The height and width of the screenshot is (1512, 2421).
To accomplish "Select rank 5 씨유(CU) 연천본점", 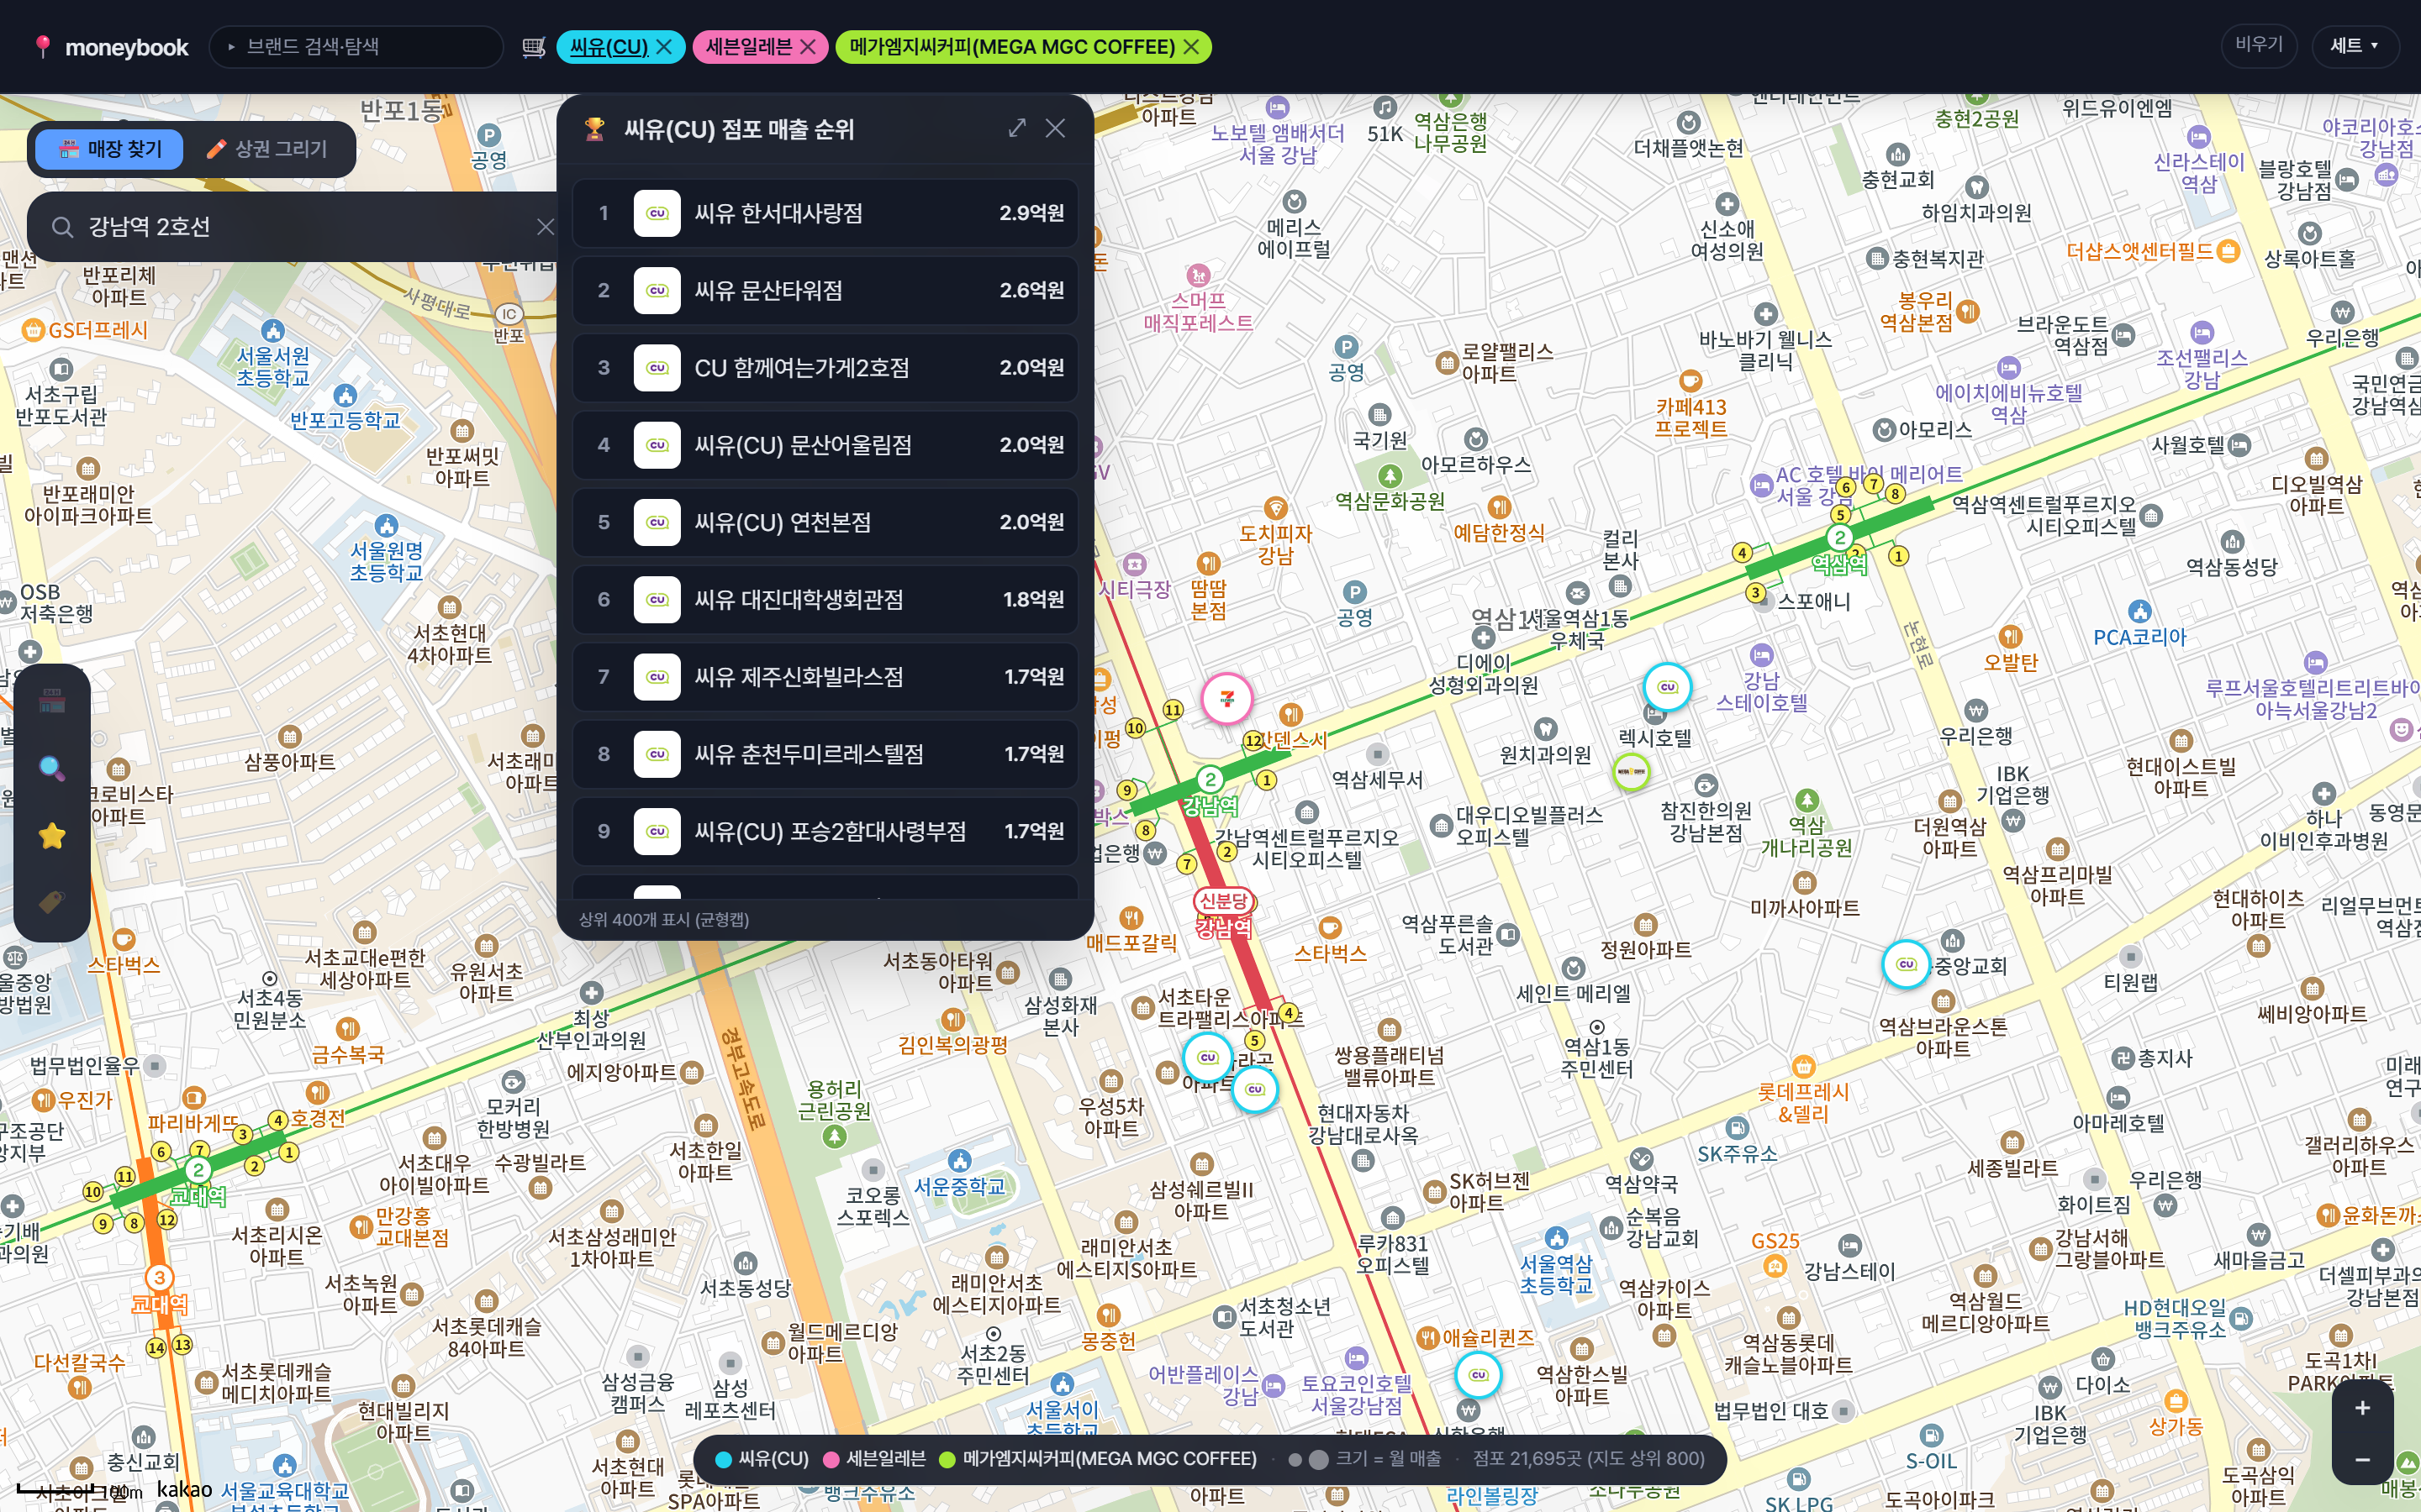I will click(825, 522).
